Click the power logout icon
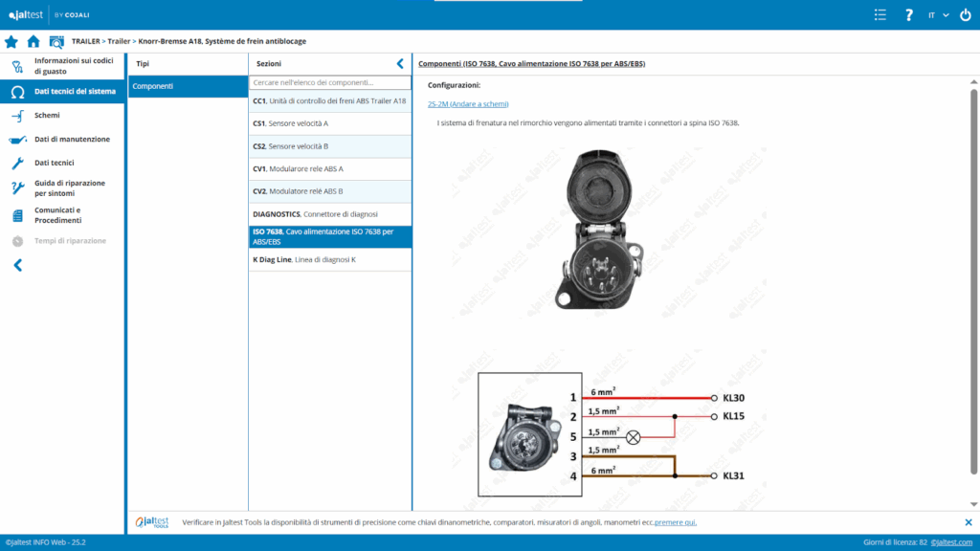This screenshot has height=551, width=980. [x=965, y=15]
